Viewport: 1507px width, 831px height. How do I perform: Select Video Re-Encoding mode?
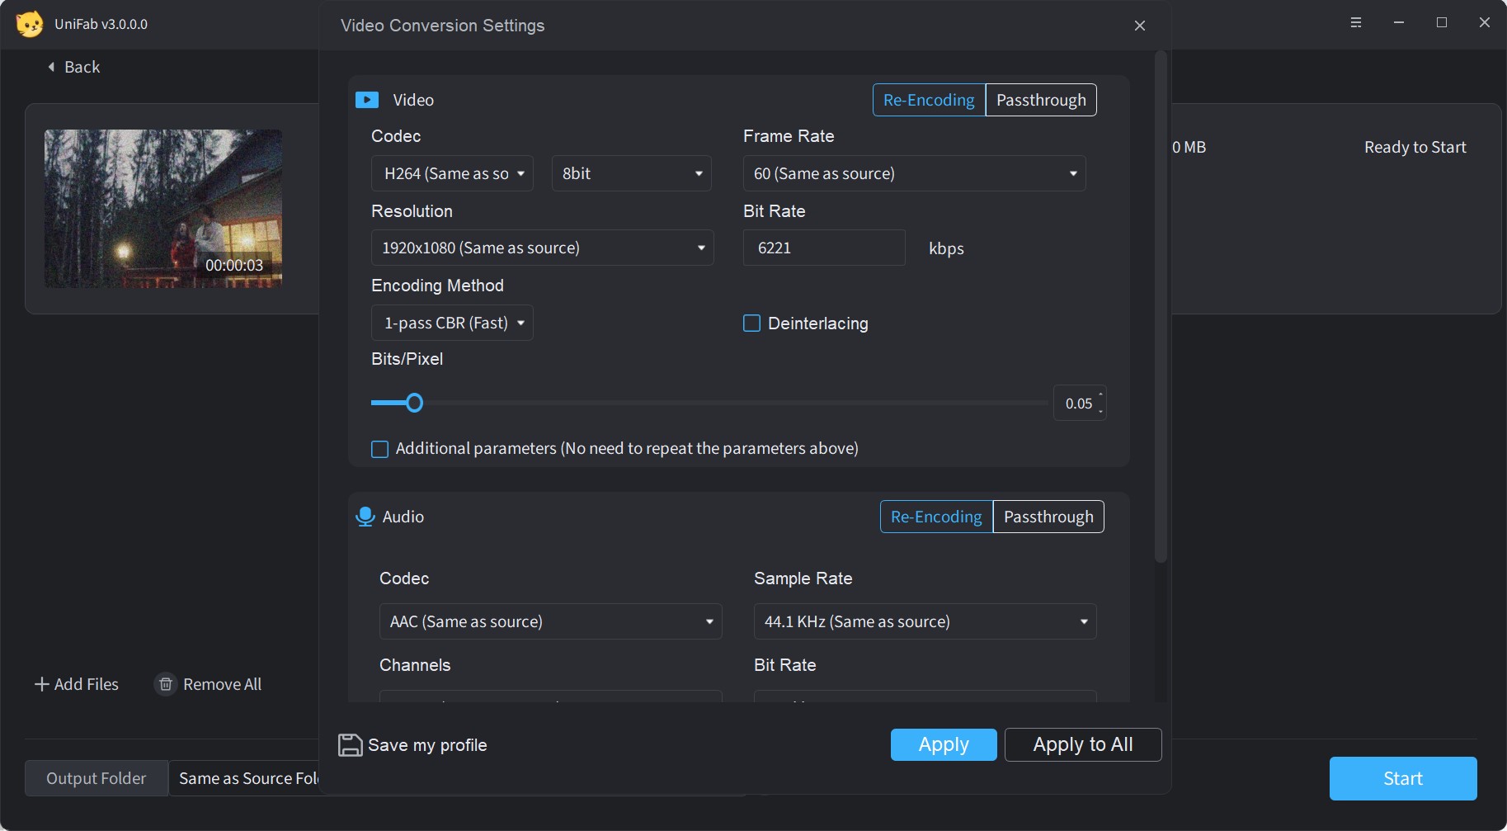click(929, 100)
